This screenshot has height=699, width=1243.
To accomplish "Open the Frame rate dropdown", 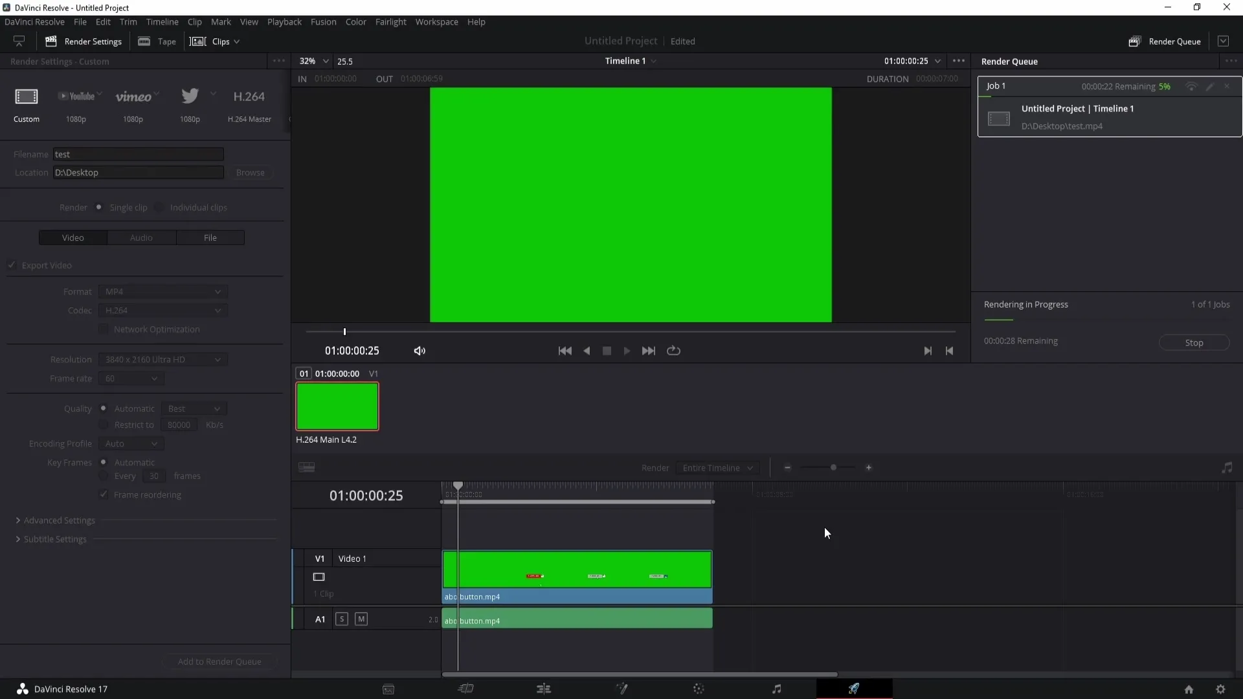I will tap(131, 379).
